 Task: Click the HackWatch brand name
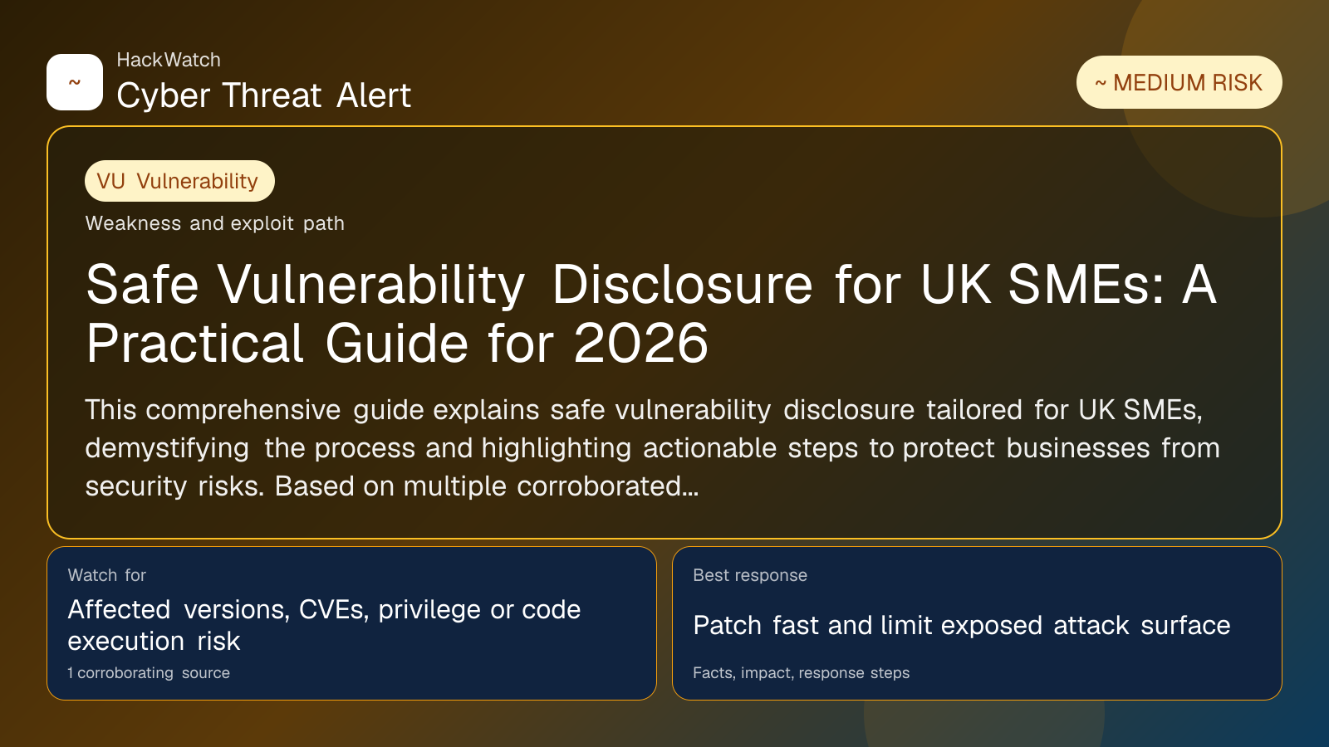(169, 60)
